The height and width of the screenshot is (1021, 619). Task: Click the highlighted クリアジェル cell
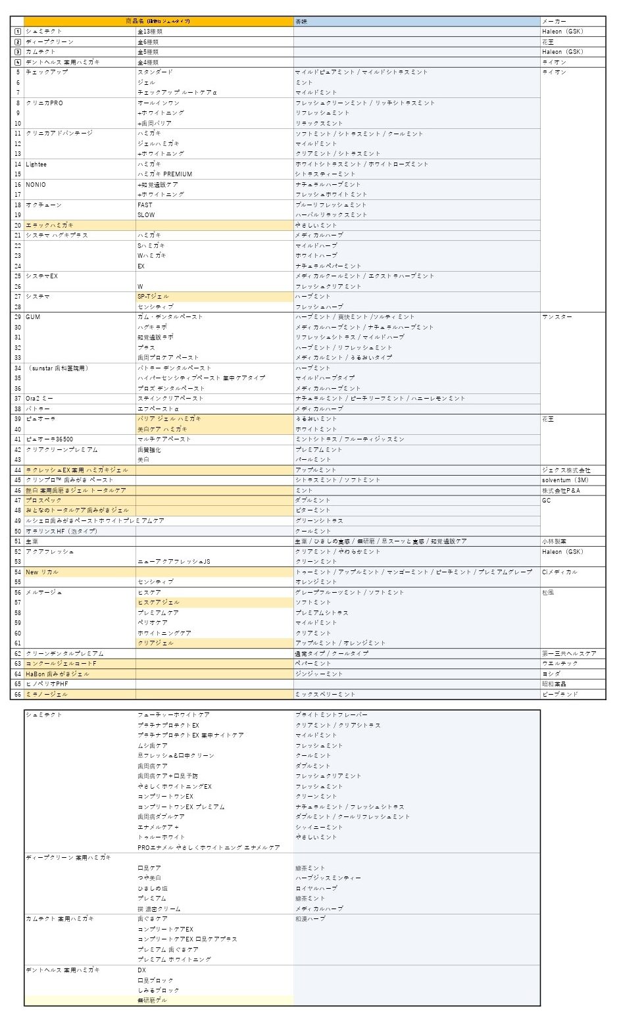(214, 643)
